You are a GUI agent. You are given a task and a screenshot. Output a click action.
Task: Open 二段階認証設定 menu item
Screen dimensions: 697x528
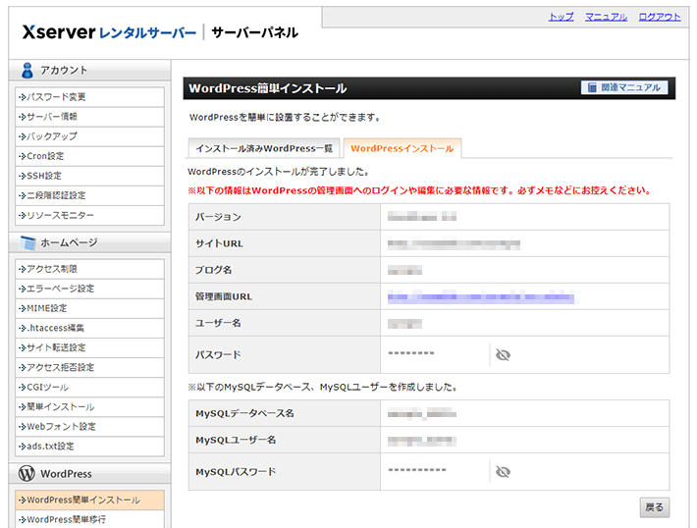(89, 195)
